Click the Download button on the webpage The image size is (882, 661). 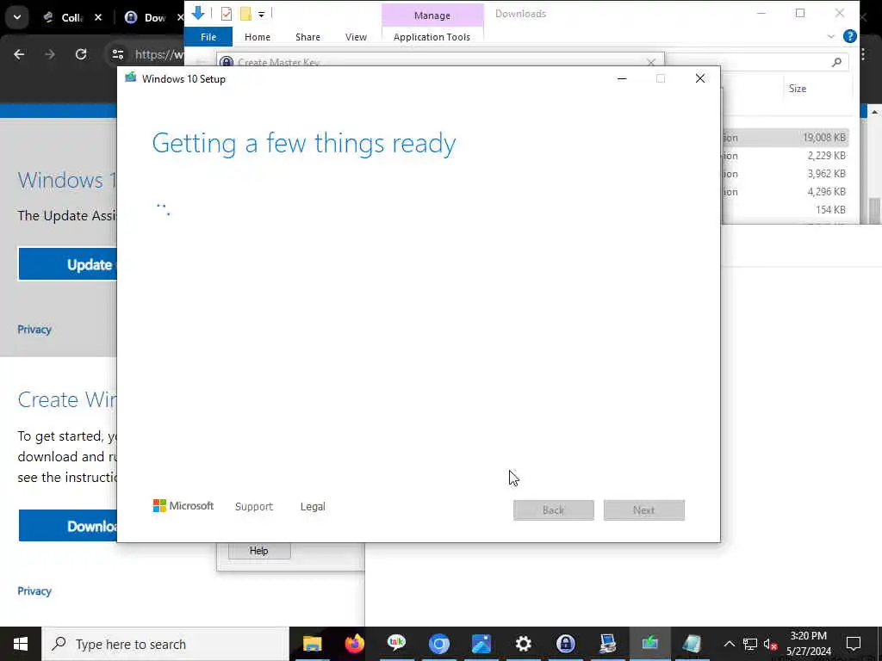[x=67, y=526]
